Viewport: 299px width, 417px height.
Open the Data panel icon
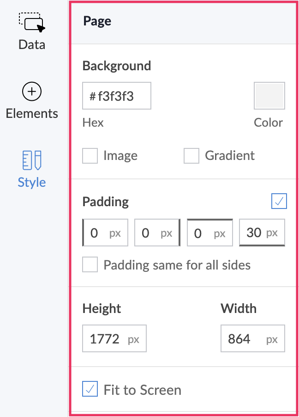click(31, 22)
